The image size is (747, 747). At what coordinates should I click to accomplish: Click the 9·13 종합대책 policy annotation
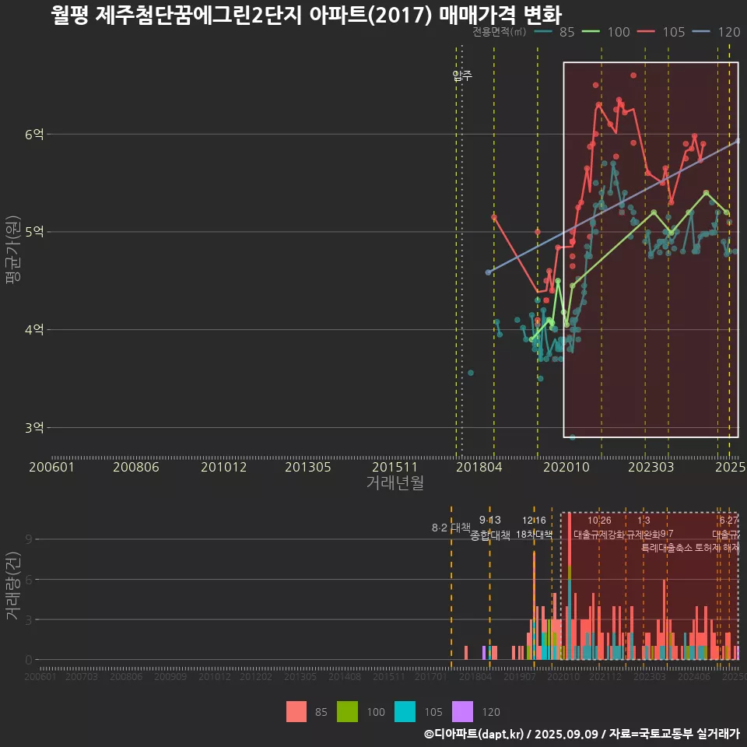click(489, 528)
